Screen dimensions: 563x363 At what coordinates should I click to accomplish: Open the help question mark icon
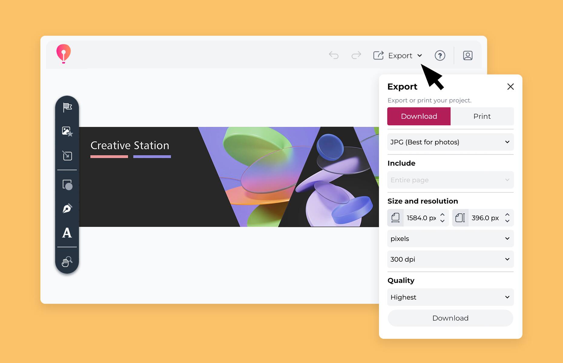point(440,56)
